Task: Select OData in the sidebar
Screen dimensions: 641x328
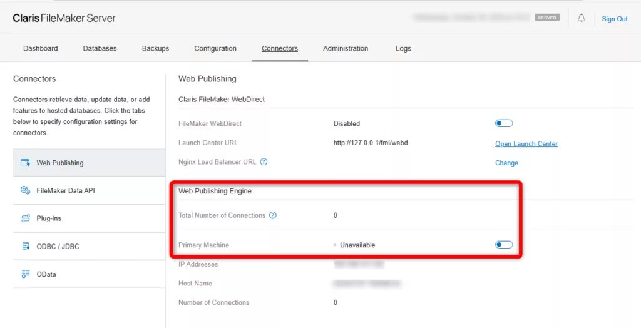Action: pyautogui.click(x=89, y=274)
